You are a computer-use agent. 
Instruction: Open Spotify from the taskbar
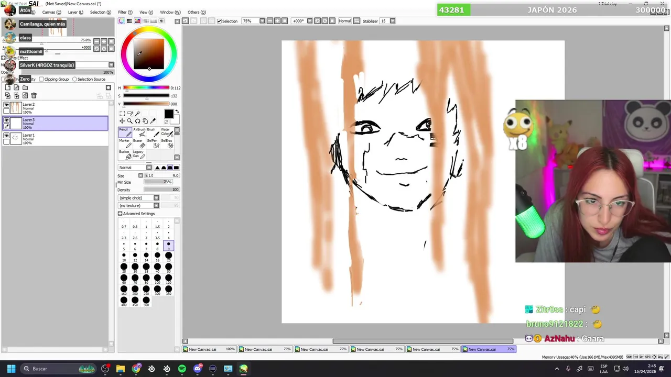[182, 369]
